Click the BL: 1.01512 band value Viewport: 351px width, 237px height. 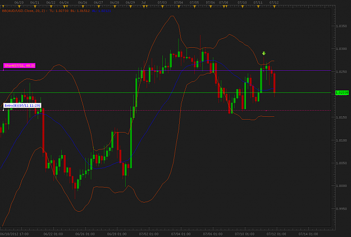pyautogui.click(x=80, y=11)
